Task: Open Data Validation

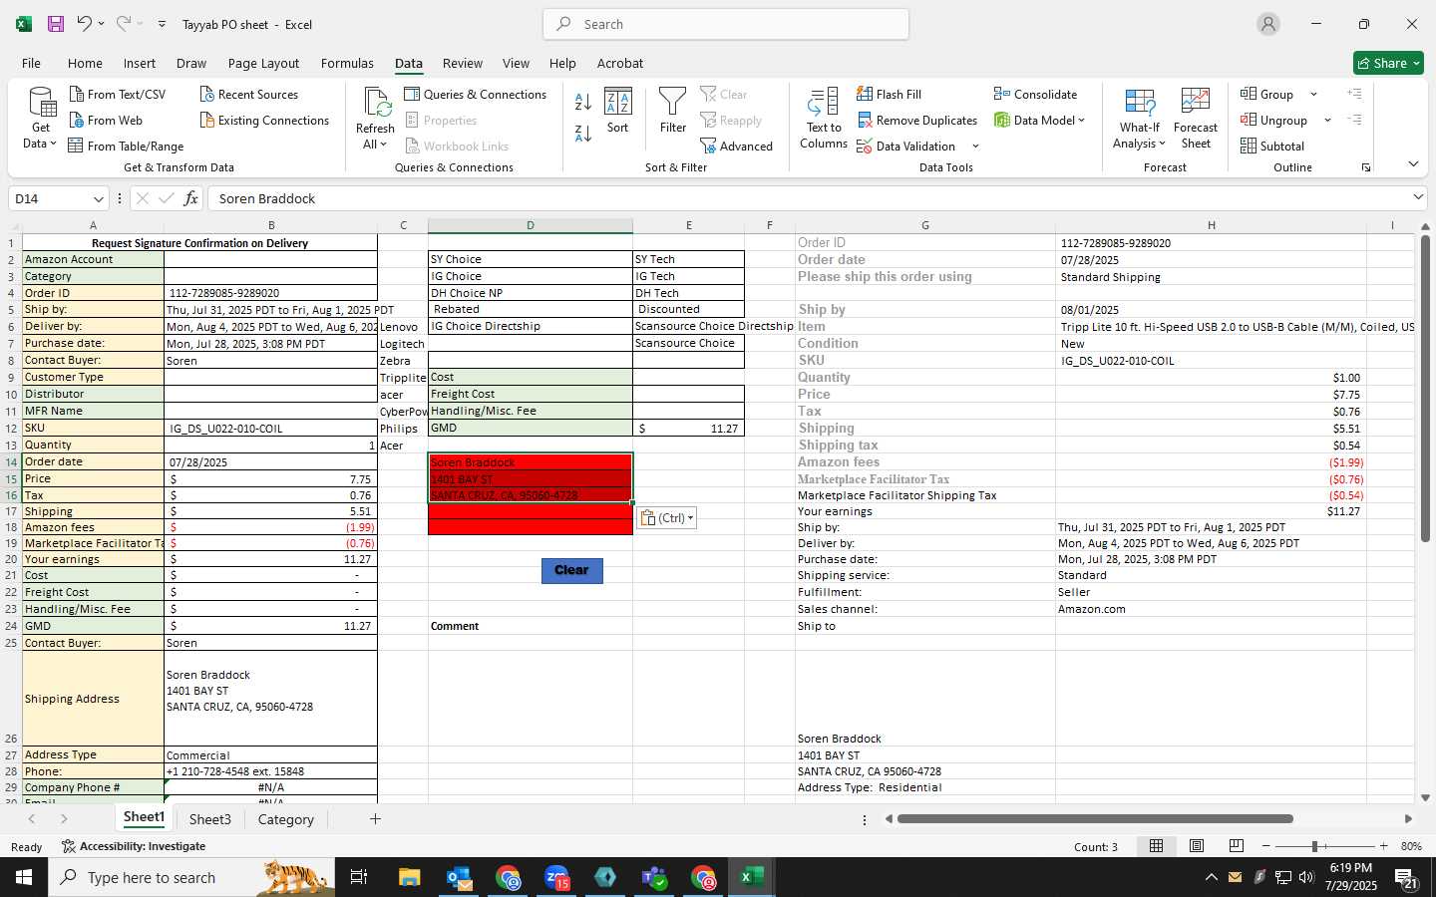Action: (905, 147)
